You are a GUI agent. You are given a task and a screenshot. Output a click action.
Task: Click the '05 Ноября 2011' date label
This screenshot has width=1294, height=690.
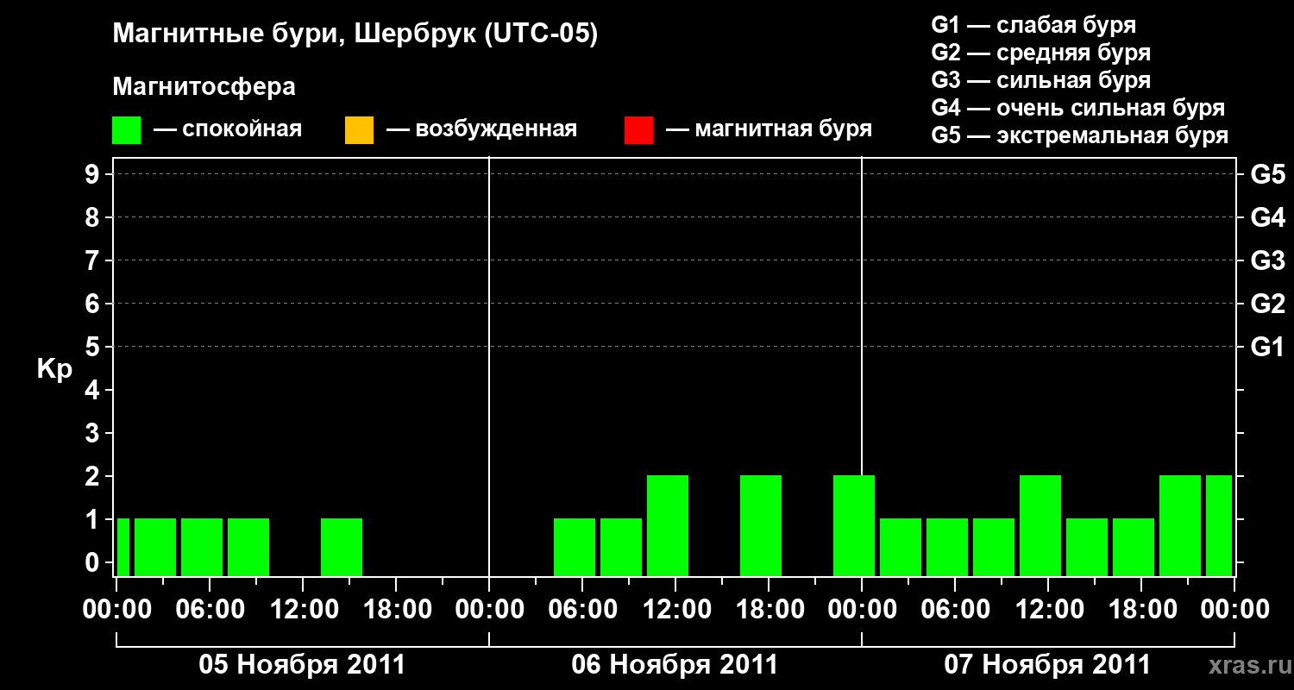coord(302,665)
